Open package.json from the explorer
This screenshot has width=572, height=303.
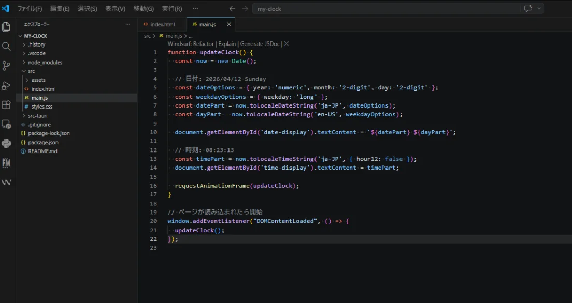pos(43,142)
